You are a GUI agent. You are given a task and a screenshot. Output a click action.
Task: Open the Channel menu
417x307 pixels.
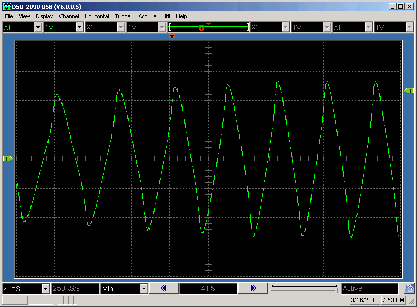[69, 16]
